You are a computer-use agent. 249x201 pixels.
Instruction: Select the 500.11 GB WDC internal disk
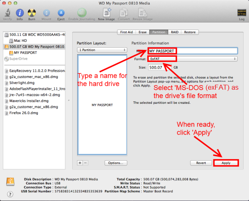coord(35,34)
